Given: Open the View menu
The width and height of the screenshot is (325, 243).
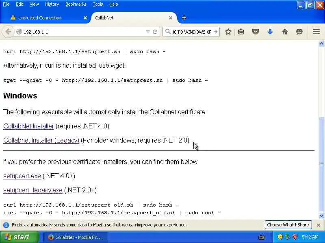Looking at the screenshot, I should click(34, 4).
